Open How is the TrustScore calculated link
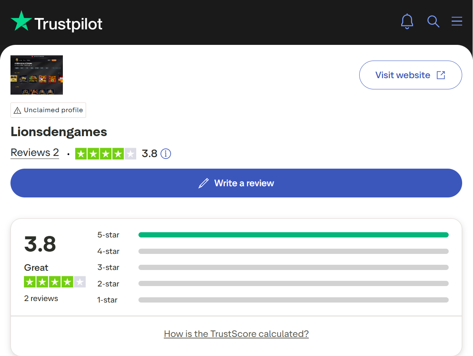Viewport: 473px width, 356px height. [x=236, y=334]
